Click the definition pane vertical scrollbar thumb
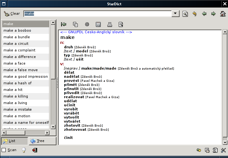The width and height of the screenshot is (228, 158). (x=225, y=85)
